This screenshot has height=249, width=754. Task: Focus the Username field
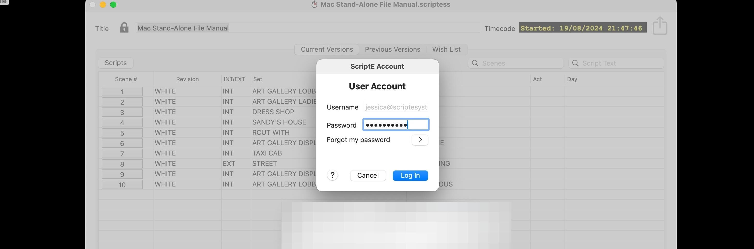coord(396,107)
